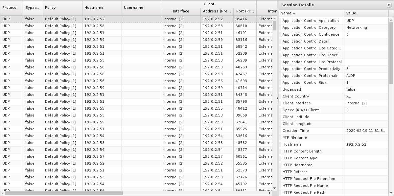
Task: Select session row with port 35416
Action: pyautogui.click(x=136, y=19)
